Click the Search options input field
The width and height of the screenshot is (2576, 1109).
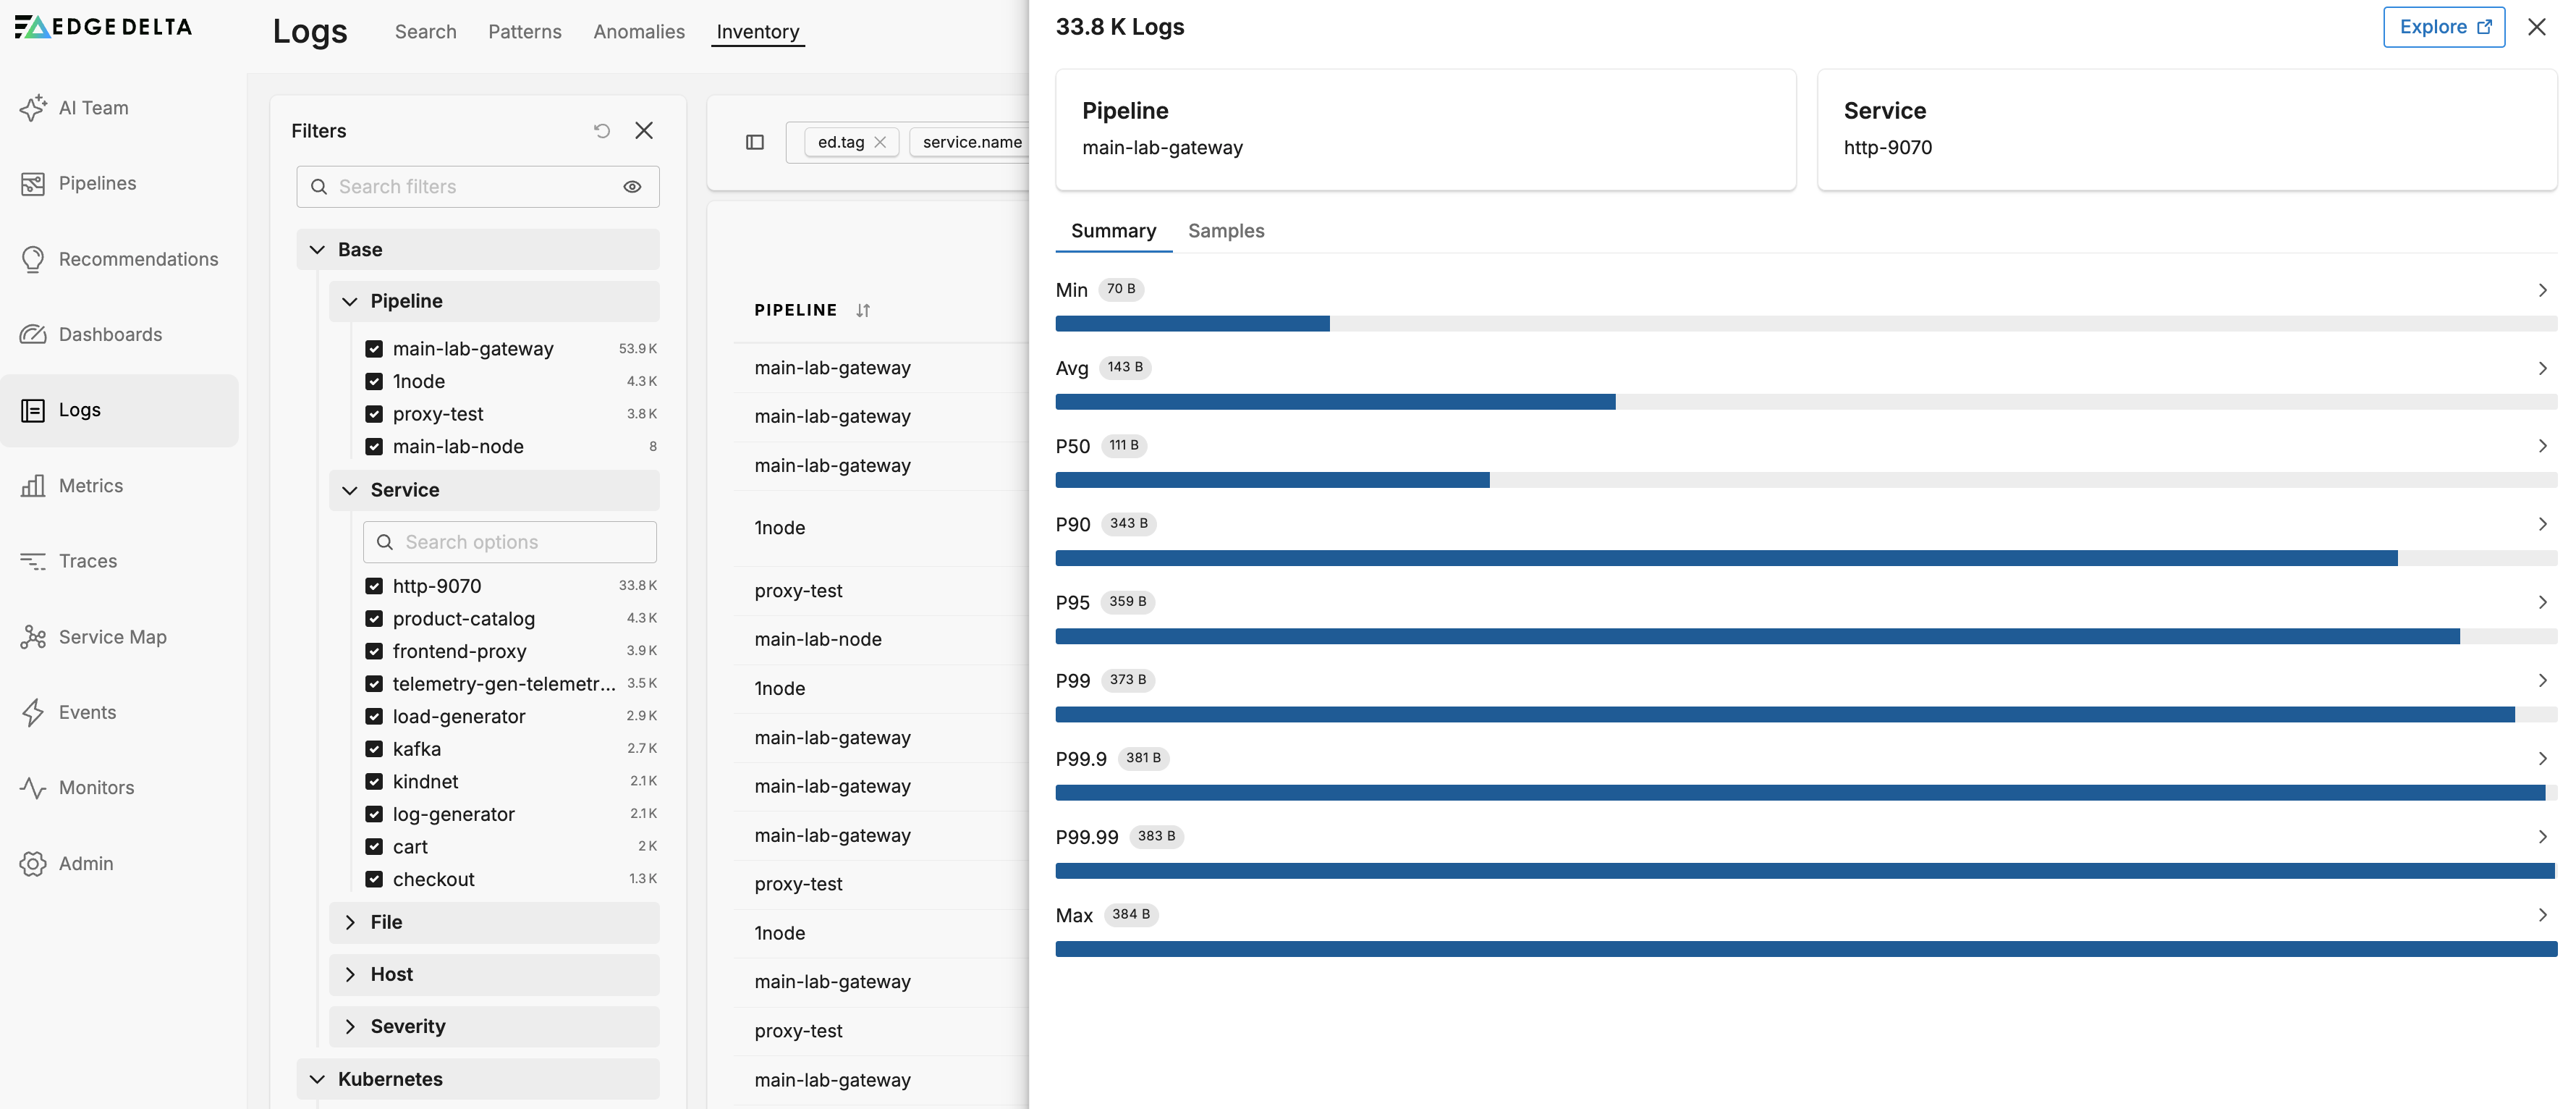510,542
